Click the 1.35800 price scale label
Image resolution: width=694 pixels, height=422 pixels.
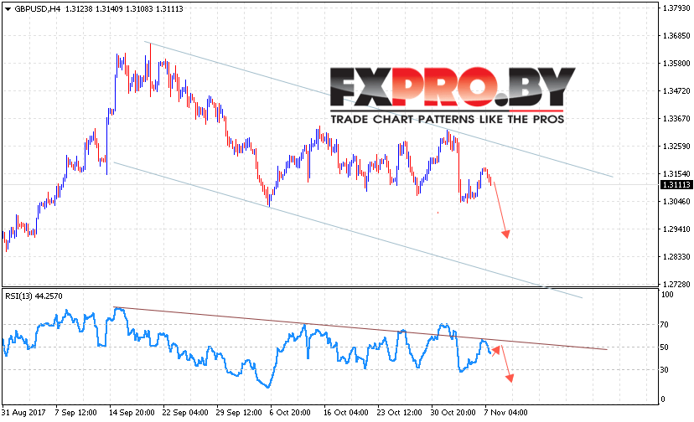coord(676,64)
